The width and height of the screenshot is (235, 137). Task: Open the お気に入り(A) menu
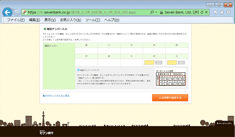(70, 20)
